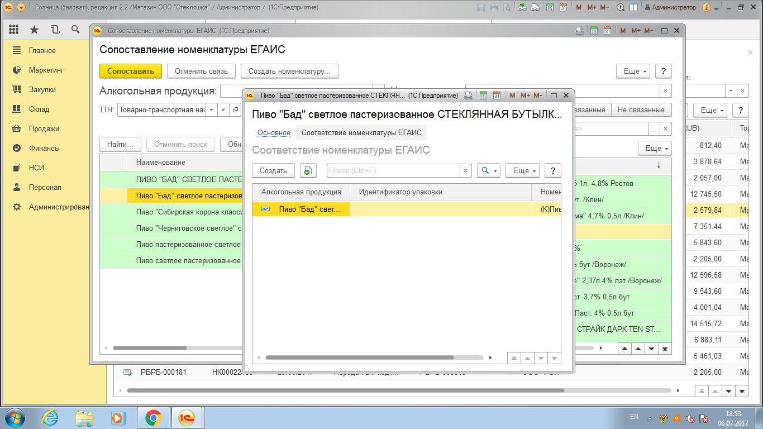Open search magnifier dropdown in front window
Screen dimensions: 763x429
click(x=488, y=170)
